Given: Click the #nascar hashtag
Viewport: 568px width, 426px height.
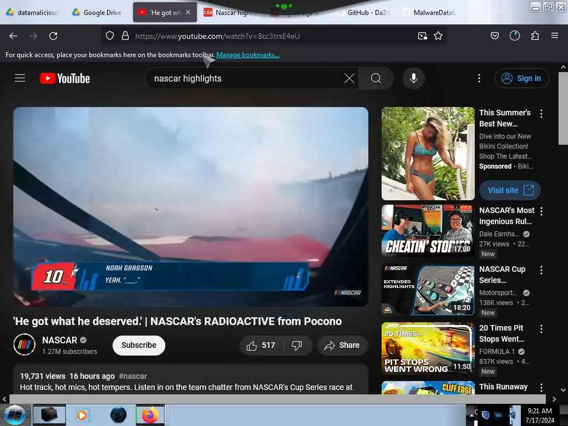Looking at the screenshot, I should [133, 376].
